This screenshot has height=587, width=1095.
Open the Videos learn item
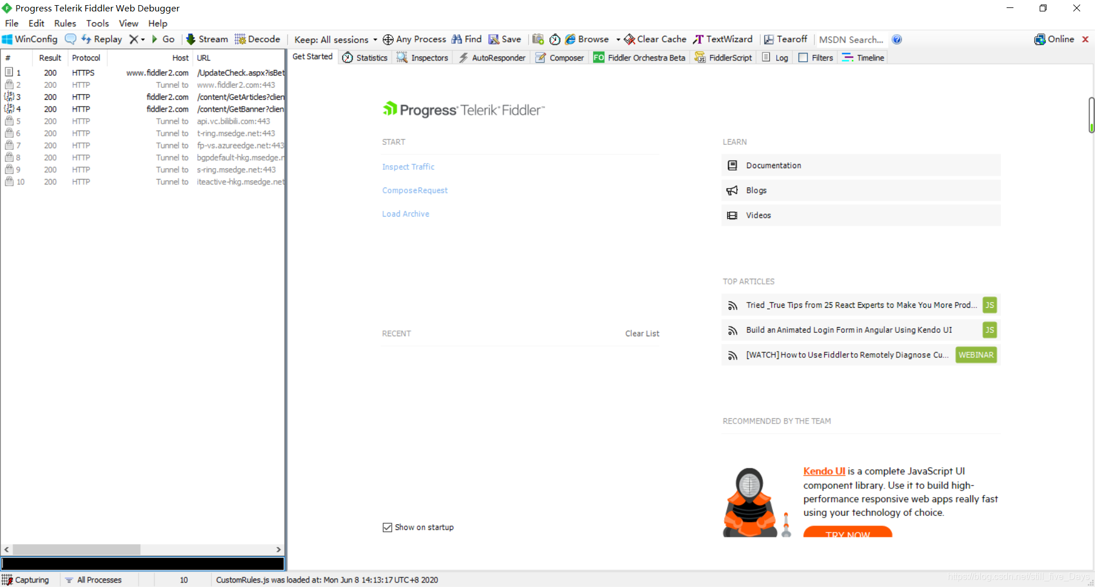(x=861, y=215)
